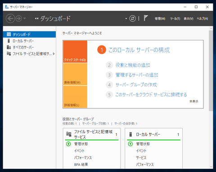Click the step 3 number circle
This screenshot has height=172, width=216.
tap(109, 75)
